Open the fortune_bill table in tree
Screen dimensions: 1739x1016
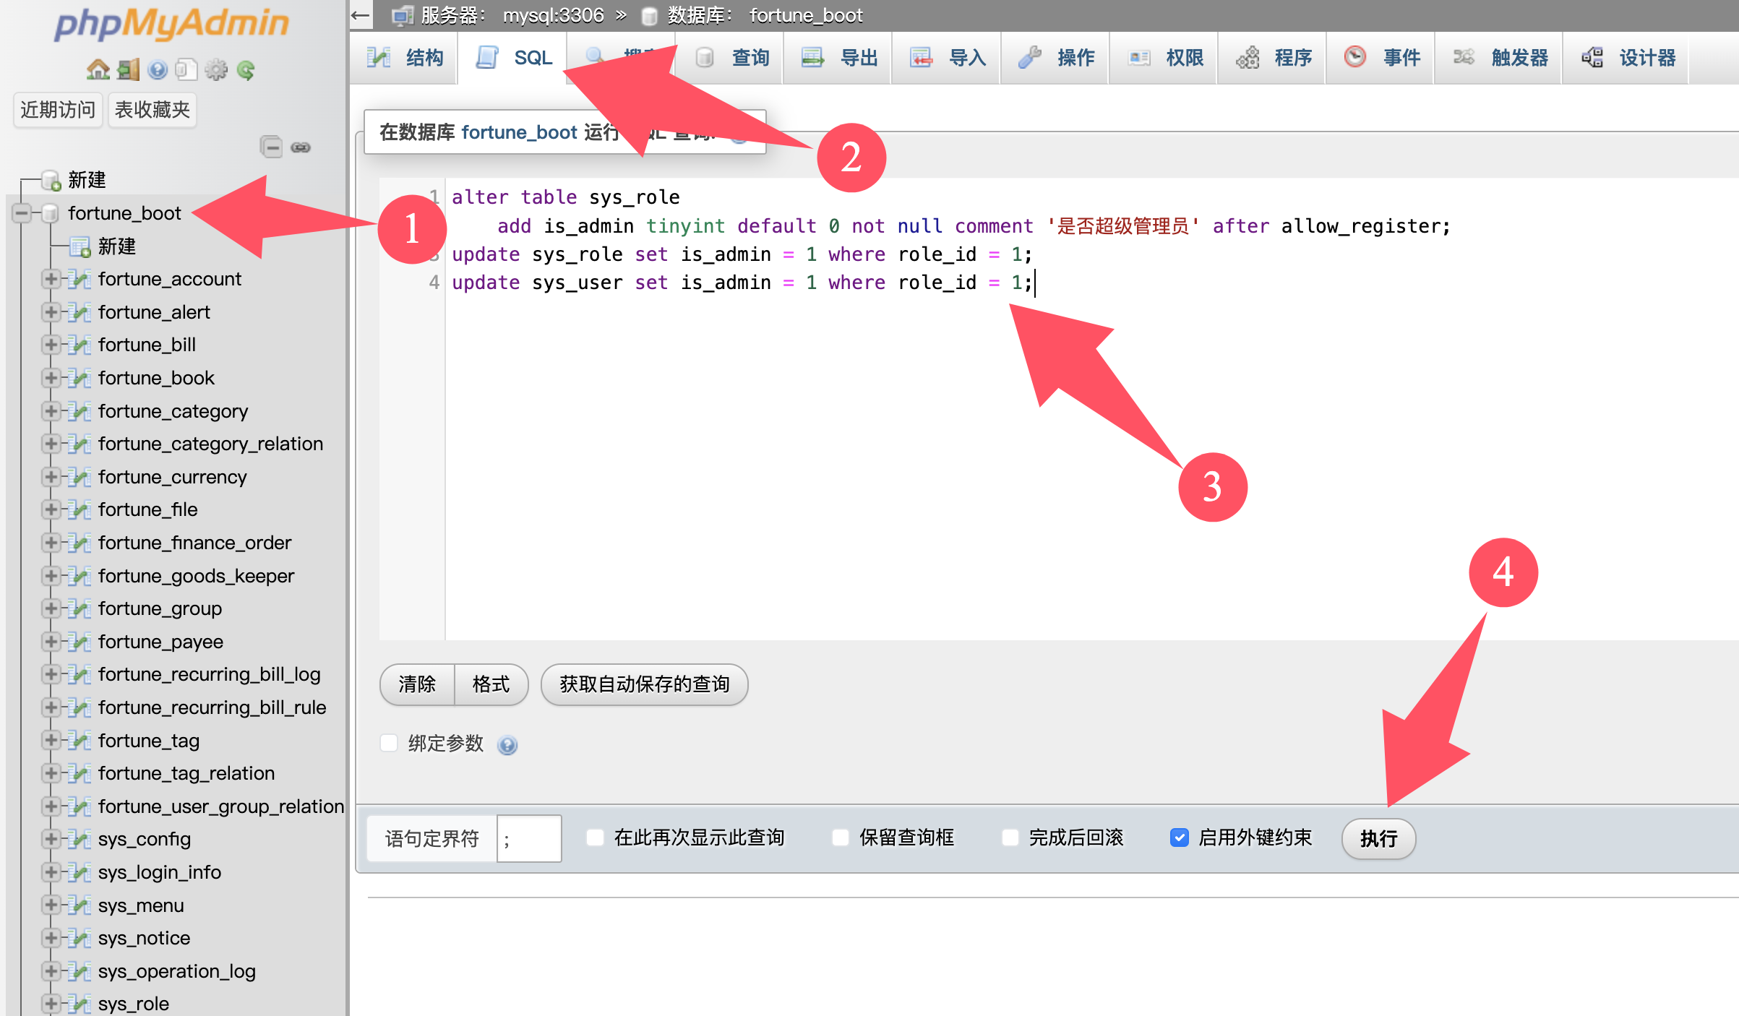click(x=147, y=345)
